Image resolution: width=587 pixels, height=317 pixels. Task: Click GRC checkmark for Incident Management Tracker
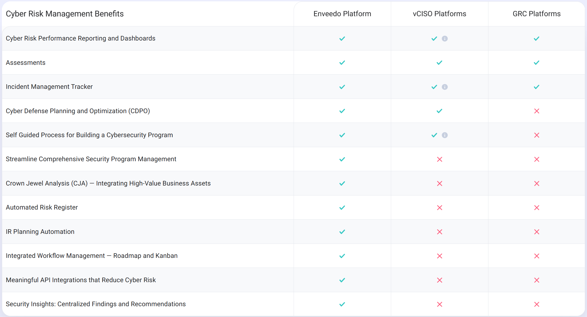[536, 87]
